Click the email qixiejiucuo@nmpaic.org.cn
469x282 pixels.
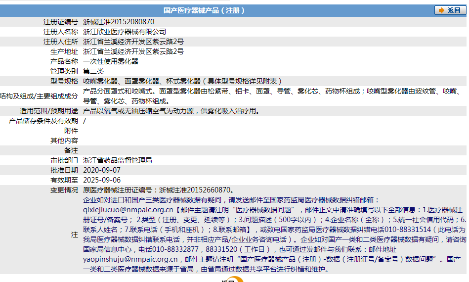128,210
